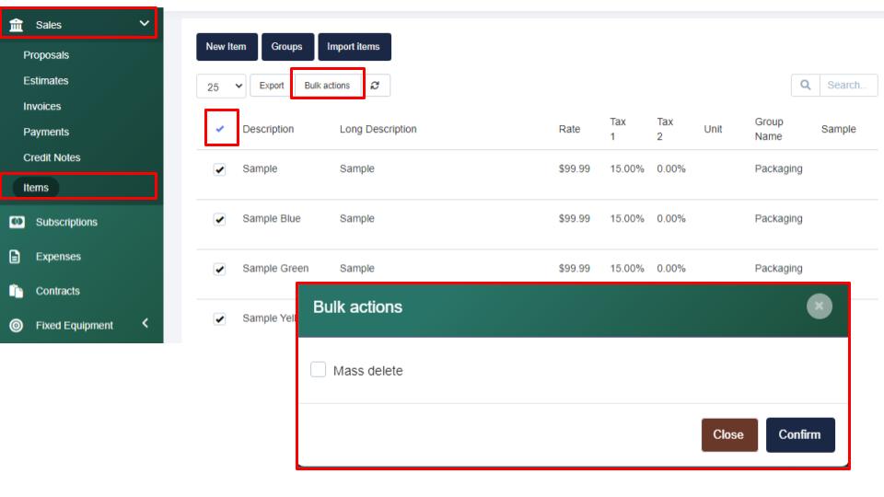Click the table refresh icon
Image resolution: width=884 pixels, height=497 pixels.
(x=375, y=86)
